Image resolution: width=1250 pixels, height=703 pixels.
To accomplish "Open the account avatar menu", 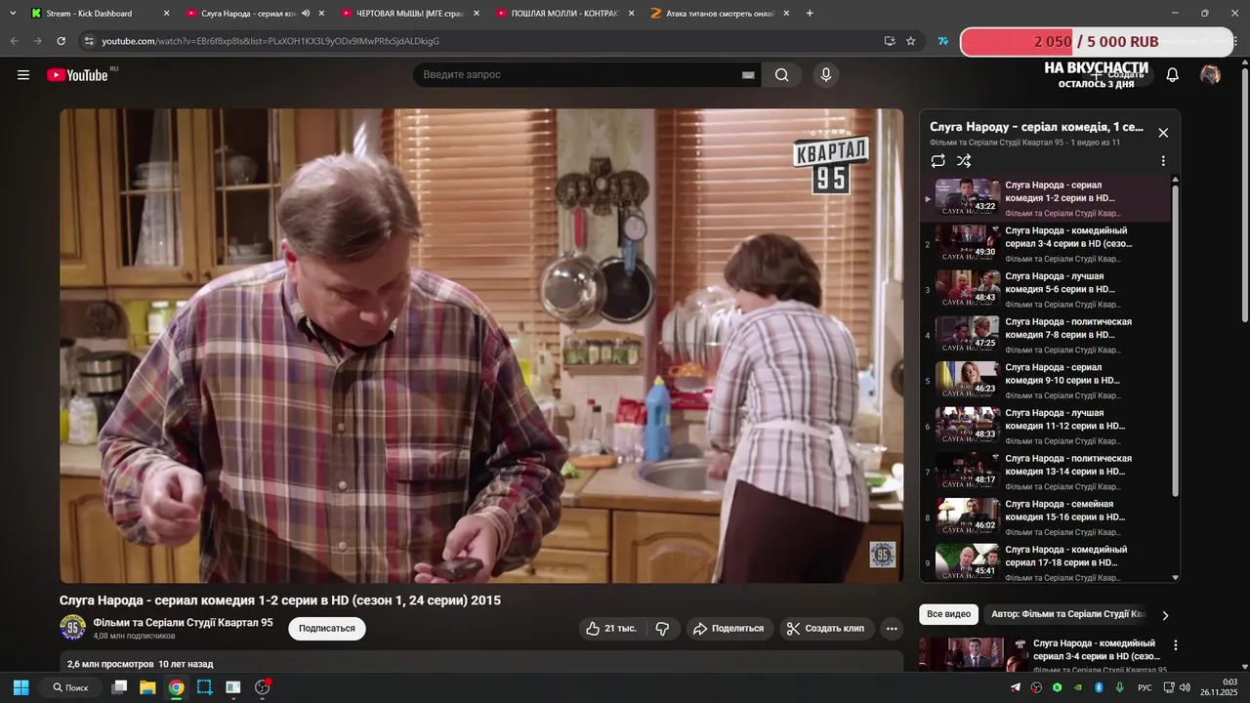I will pos(1210,75).
